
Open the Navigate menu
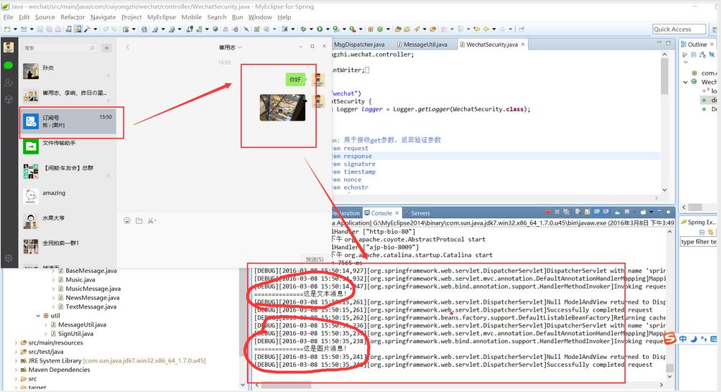tap(103, 17)
